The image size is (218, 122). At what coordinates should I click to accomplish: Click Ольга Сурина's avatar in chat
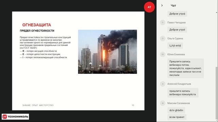click(162, 38)
